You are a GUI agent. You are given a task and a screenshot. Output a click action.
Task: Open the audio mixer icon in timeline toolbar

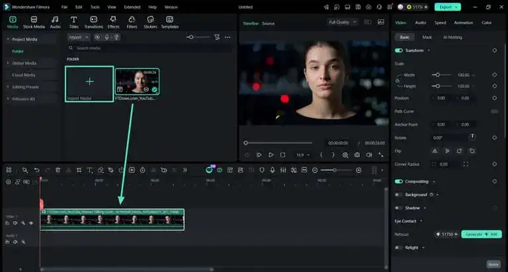click(x=283, y=170)
